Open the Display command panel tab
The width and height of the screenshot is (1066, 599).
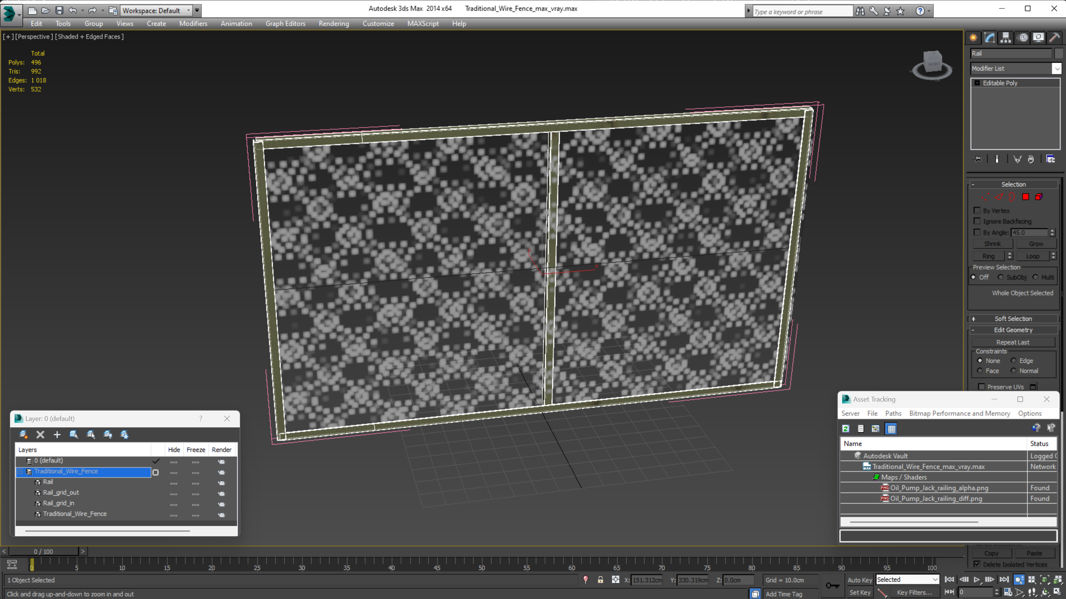pos(1038,38)
